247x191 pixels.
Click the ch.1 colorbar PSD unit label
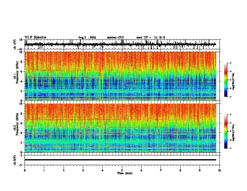tap(234, 81)
